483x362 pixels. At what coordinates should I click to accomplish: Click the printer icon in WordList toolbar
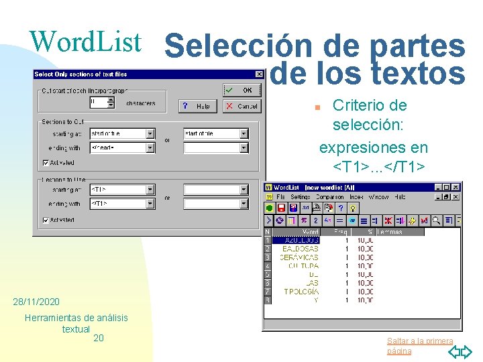pos(317,208)
